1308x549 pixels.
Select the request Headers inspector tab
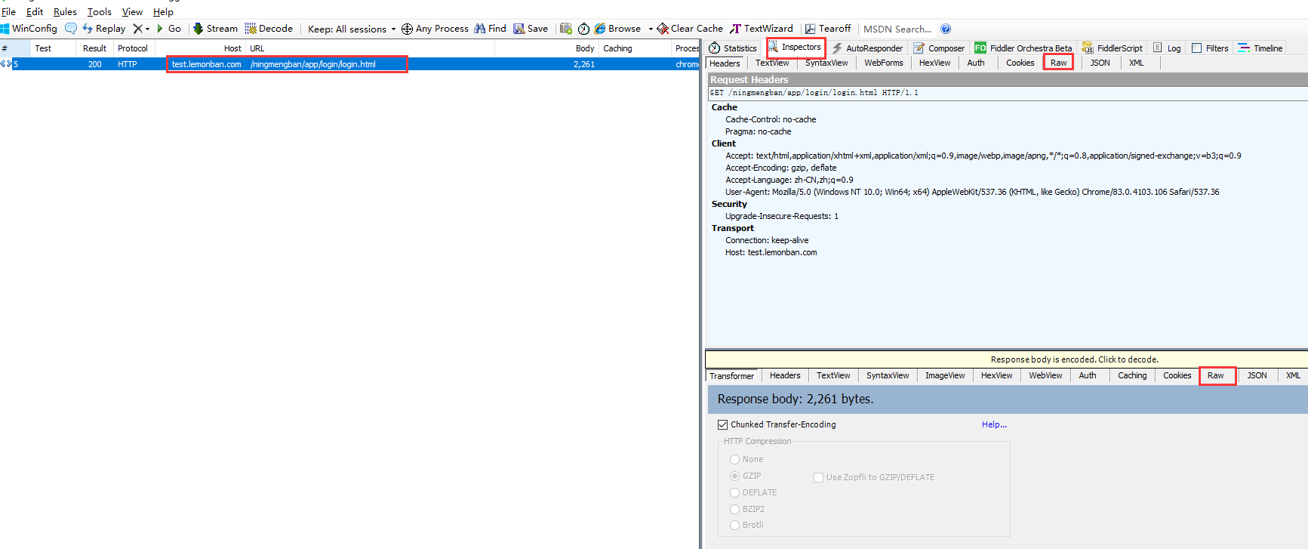pyautogui.click(x=725, y=63)
